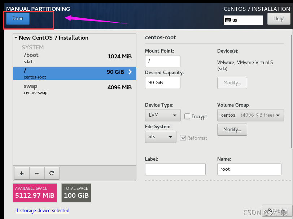This screenshot has height=219, width=293.
Task: Collapse New CentOS 7 Installation tree
Action: (x=16, y=38)
